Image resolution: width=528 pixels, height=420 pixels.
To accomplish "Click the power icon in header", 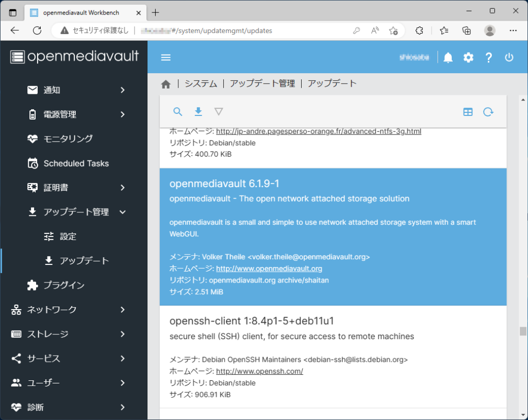I will [509, 58].
